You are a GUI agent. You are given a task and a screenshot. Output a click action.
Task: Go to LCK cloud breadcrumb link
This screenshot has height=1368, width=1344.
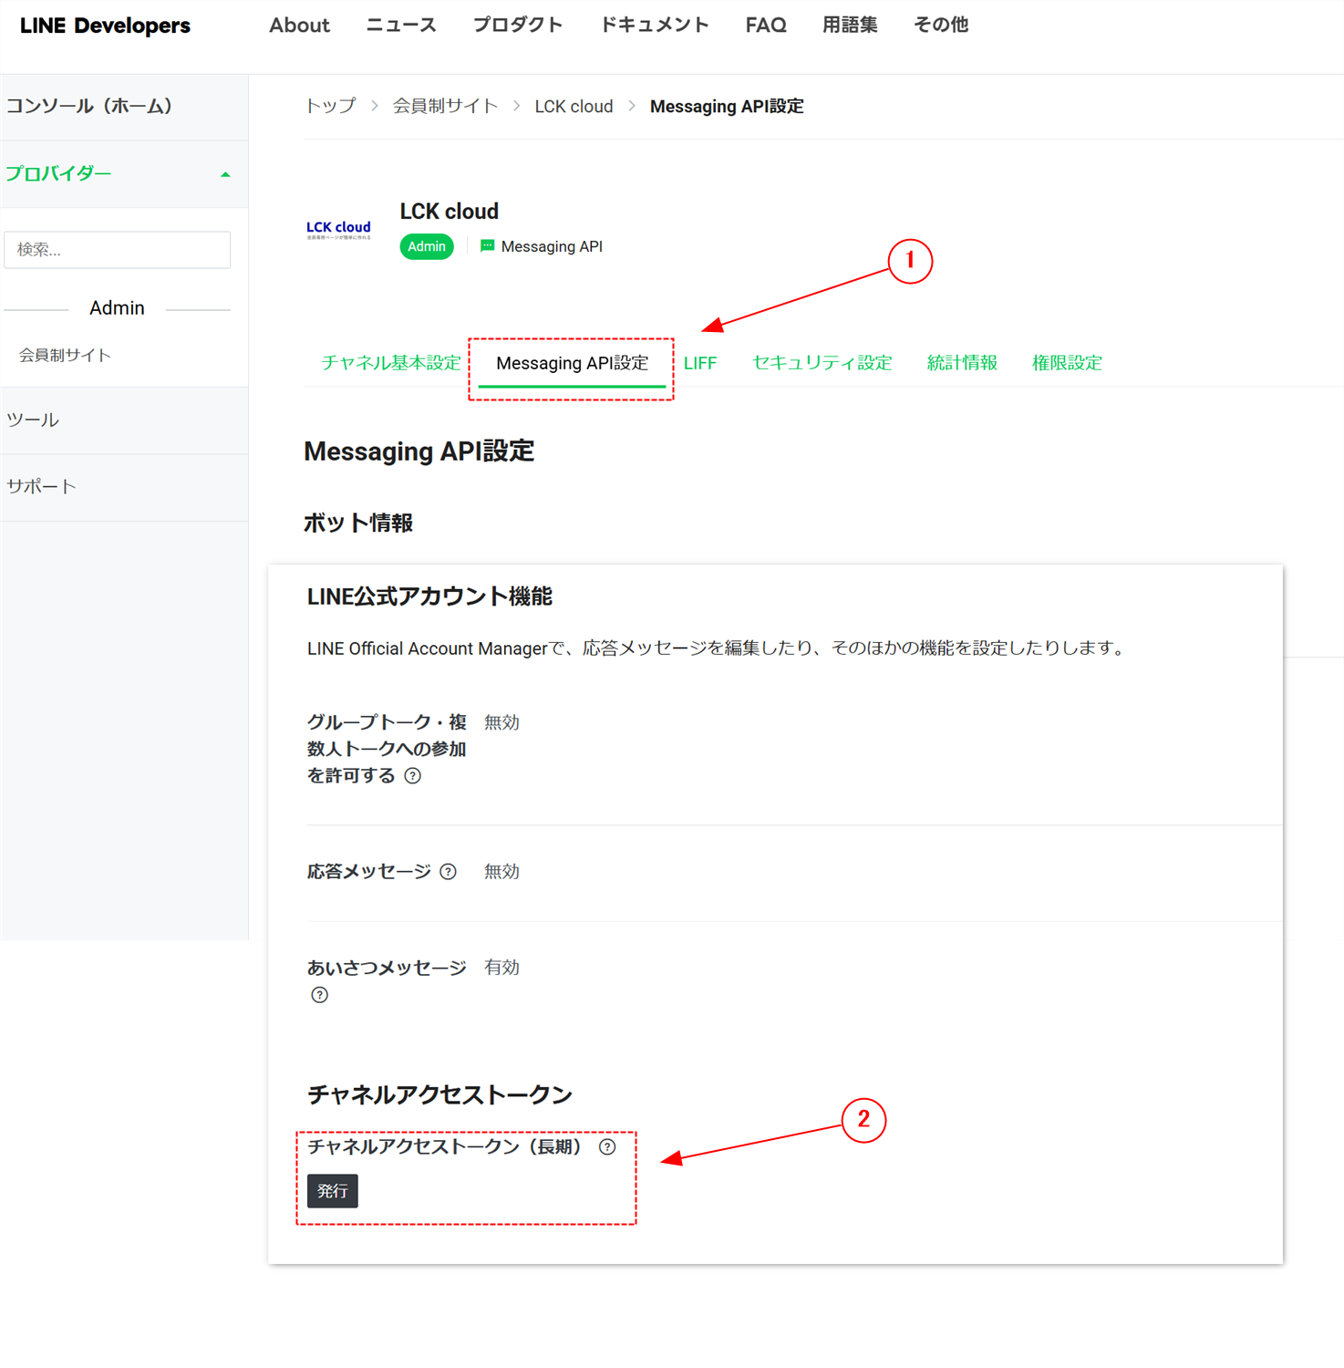(574, 107)
